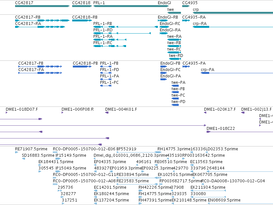The height and width of the screenshot is (205, 273).
Task: Select the twe-RA transcript bar
Action: point(174,40)
